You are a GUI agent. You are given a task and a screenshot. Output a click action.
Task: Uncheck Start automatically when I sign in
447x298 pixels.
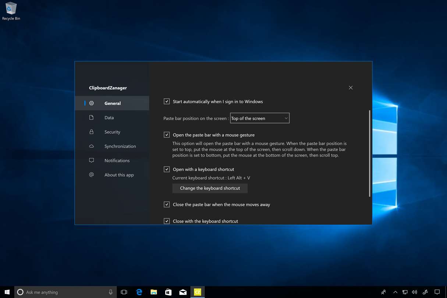[167, 102]
